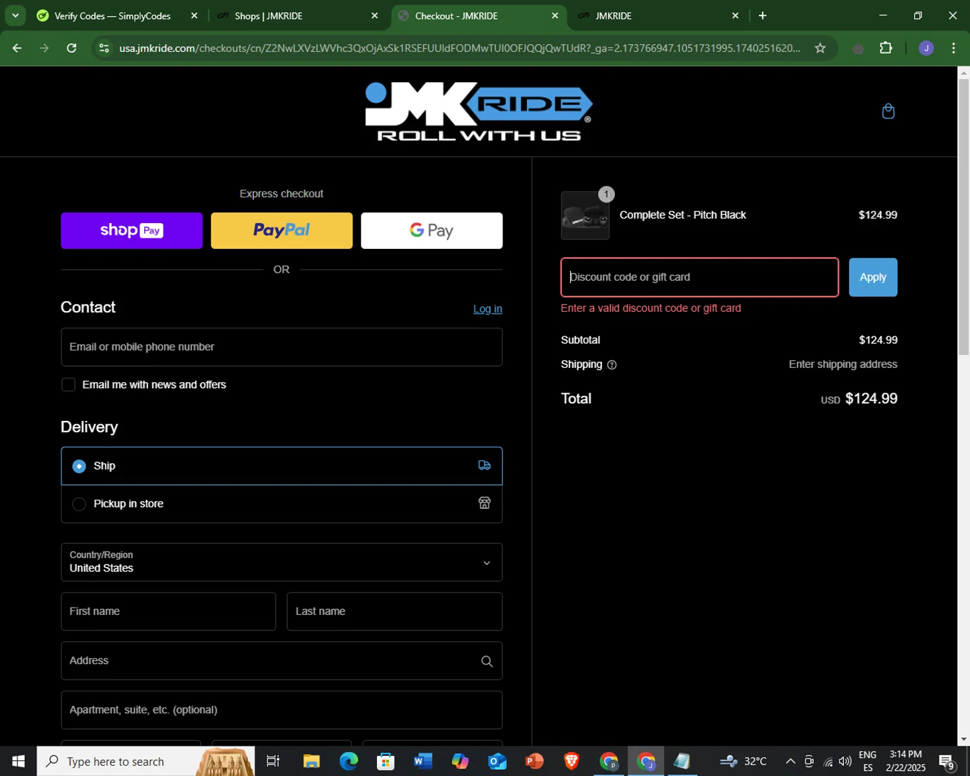The image size is (970, 776).
Task: Open File Explorer from the taskbar
Action: coord(312,761)
